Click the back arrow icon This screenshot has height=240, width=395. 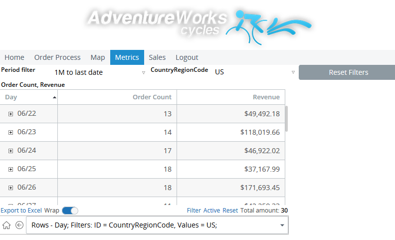19,225
